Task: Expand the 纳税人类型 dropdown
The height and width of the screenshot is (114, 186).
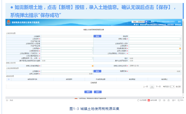Action: tap(180, 39)
